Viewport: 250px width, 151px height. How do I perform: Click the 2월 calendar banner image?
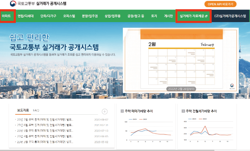181,60
